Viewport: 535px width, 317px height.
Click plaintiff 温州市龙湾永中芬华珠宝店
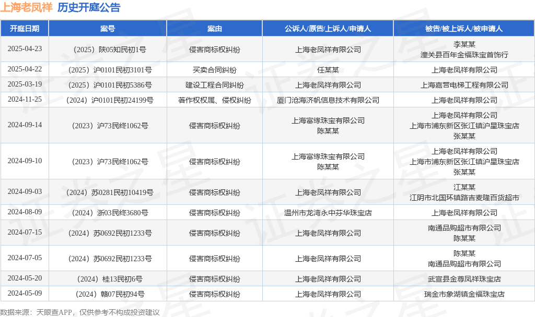coord(328,213)
